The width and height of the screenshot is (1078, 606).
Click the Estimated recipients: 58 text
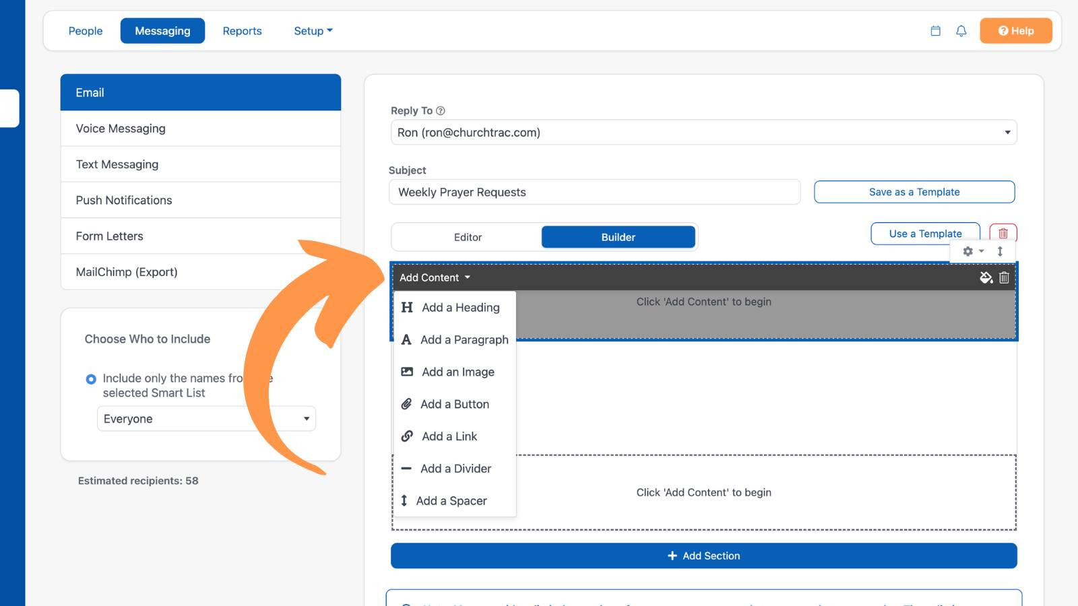click(x=138, y=481)
